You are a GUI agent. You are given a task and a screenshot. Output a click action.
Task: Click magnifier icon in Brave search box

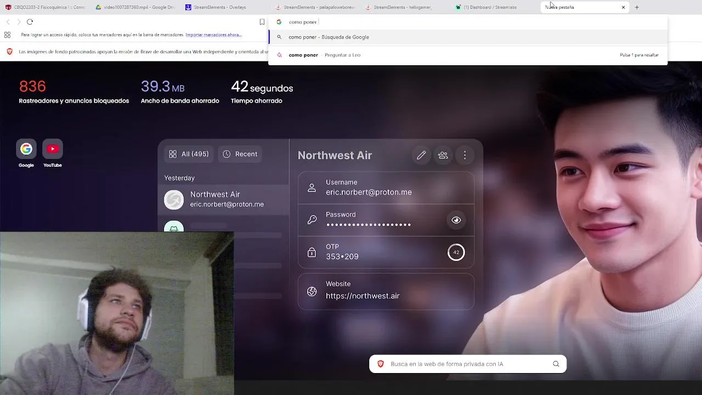point(556,364)
